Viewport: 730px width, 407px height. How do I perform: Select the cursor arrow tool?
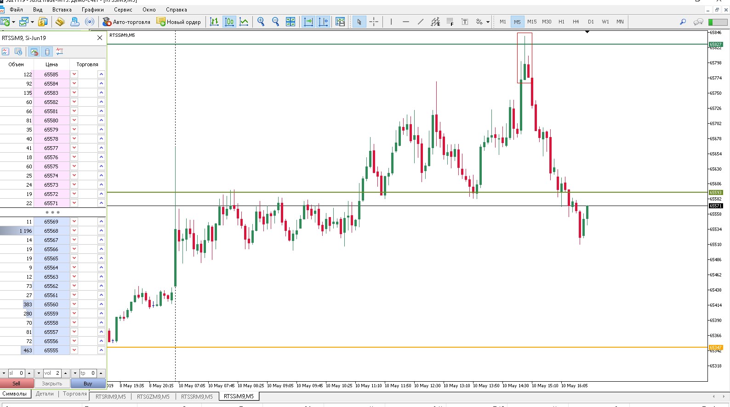tap(359, 22)
